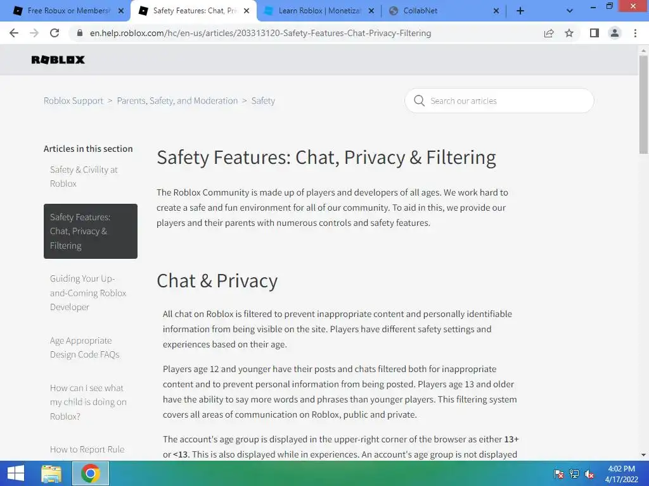The width and height of the screenshot is (649, 486).
Task: Click the Articles in this section heading
Action: (x=88, y=149)
